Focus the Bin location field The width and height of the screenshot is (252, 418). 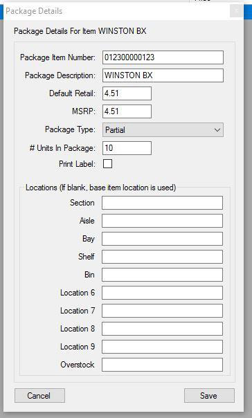coord(162,275)
